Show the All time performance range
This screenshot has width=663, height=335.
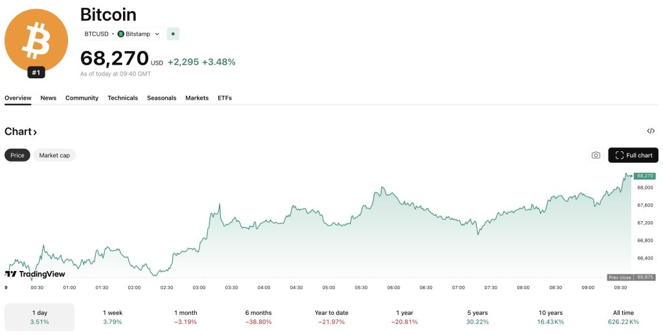click(x=625, y=317)
